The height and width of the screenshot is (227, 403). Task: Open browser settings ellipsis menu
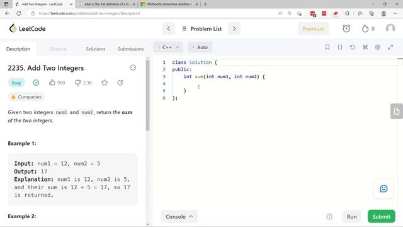click(x=395, y=13)
